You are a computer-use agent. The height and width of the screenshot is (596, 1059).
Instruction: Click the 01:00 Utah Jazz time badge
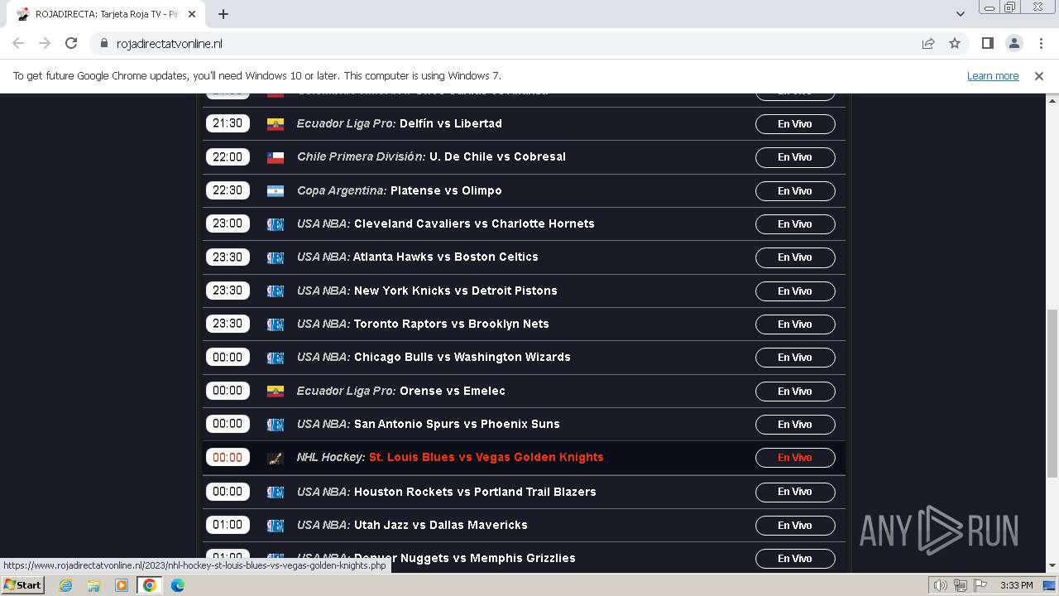228,525
